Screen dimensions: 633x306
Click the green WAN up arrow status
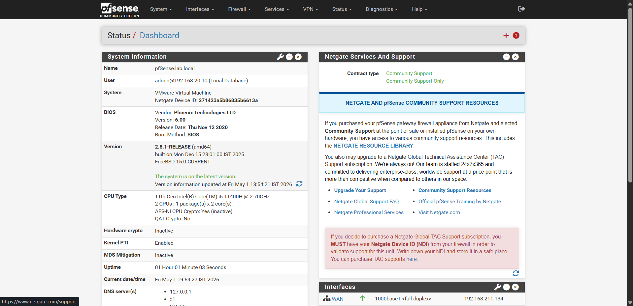click(362, 298)
